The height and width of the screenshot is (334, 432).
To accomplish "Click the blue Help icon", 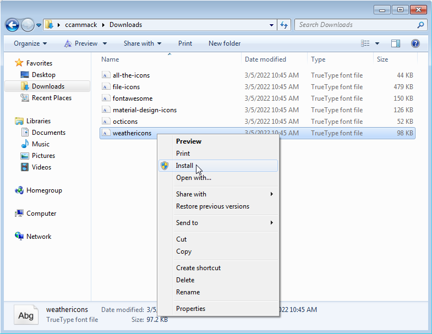I will click(415, 43).
